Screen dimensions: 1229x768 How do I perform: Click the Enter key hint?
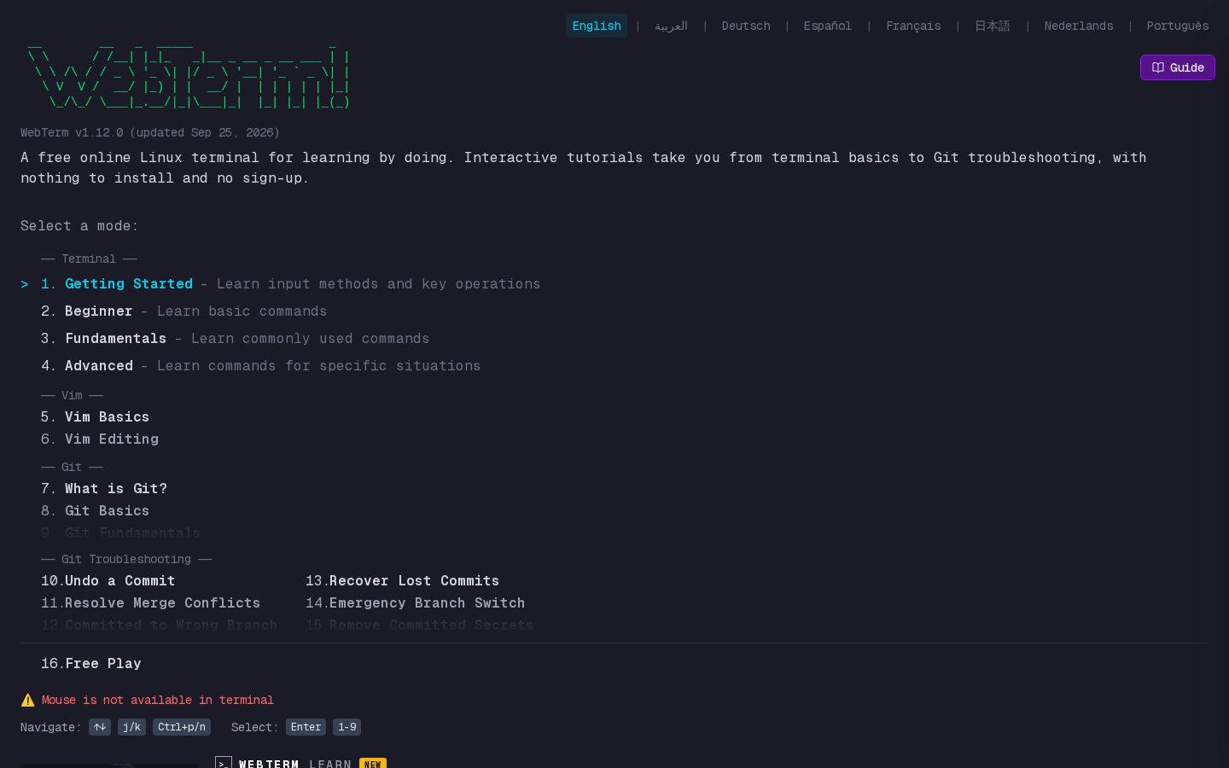306,727
